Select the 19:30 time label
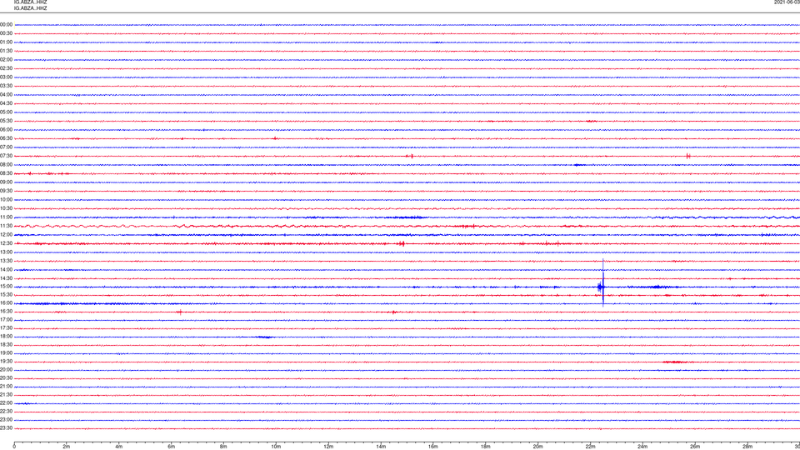The width and height of the screenshot is (800, 450). click(6, 361)
